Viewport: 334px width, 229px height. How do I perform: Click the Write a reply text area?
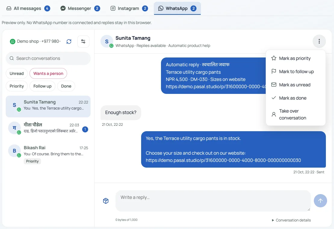click(213, 201)
